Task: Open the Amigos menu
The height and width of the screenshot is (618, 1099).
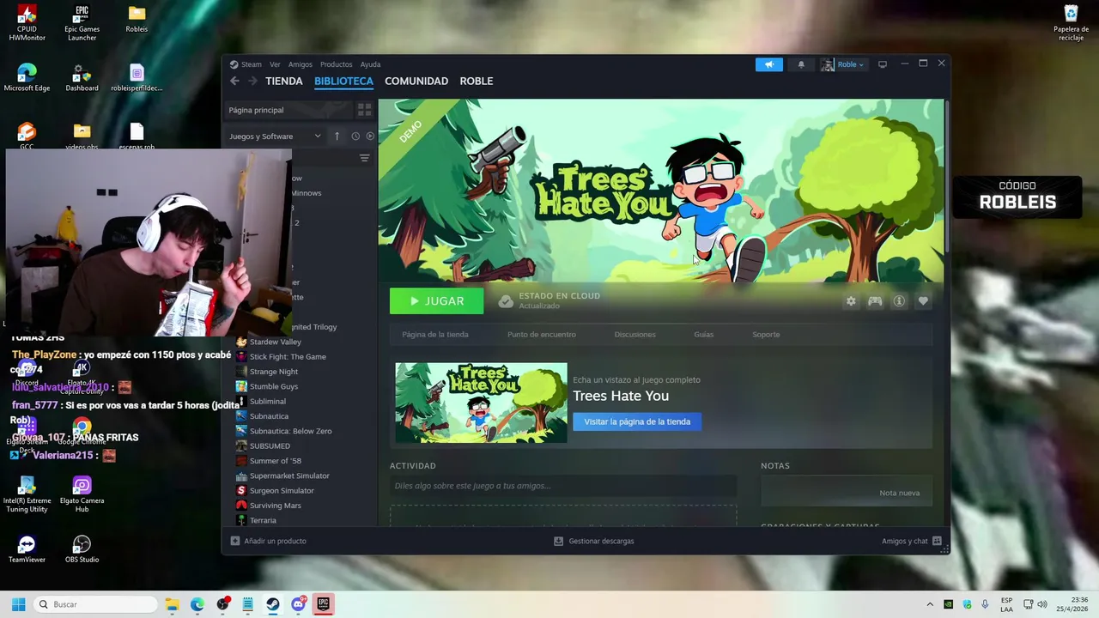Action: click(x=301, y=64)
